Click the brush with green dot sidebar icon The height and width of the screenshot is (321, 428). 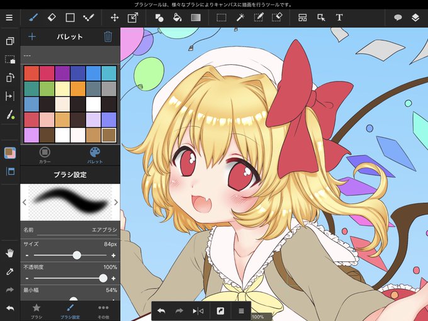pyautogui.click(x=10, y=115)
